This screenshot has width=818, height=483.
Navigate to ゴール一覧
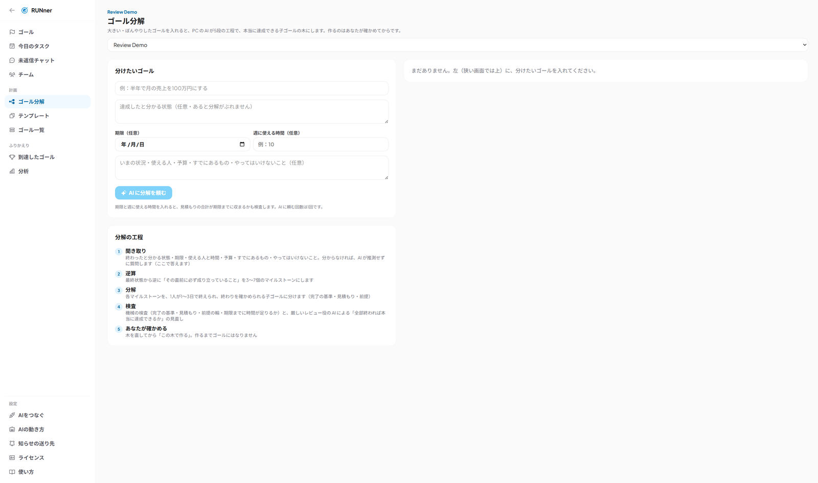(48, 130)
